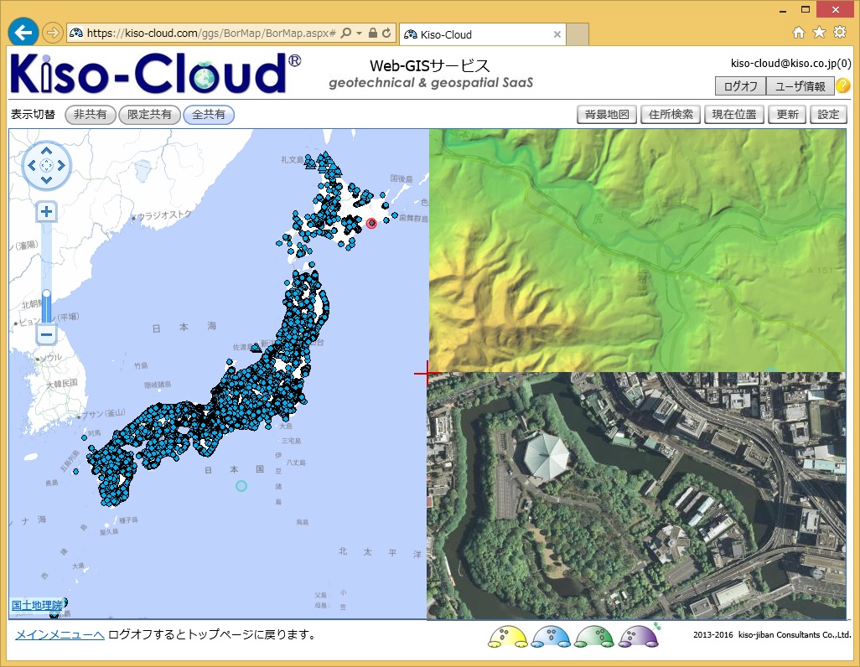Viewport: 860px width, 667px height.
Task: Toggle the 非共有 display filter
Action: tap(91, 115)
